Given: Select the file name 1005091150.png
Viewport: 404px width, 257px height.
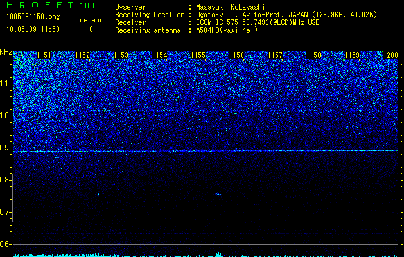Looking at the screenshot, I should click(x=33, y=17).
